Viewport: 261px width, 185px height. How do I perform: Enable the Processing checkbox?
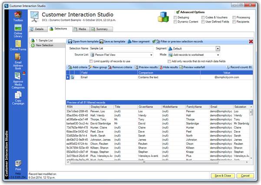tap(234, 17)
